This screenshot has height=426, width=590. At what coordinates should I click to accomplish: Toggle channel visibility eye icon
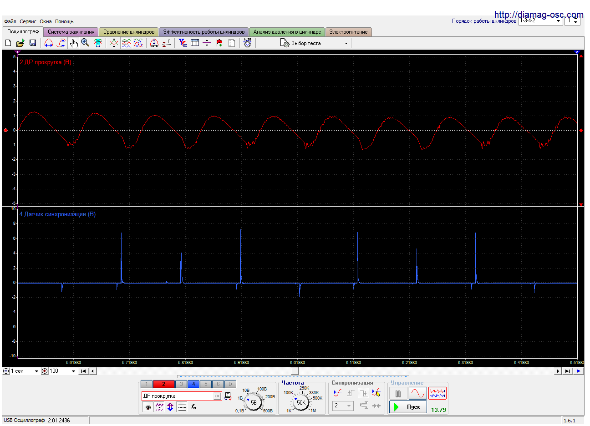(x=148, y=407)
